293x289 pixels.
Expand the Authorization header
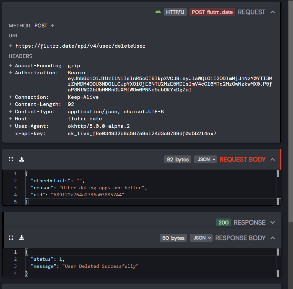(11, 72)
